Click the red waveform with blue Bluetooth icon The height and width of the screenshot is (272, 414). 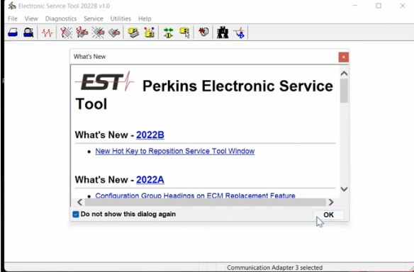239,33
